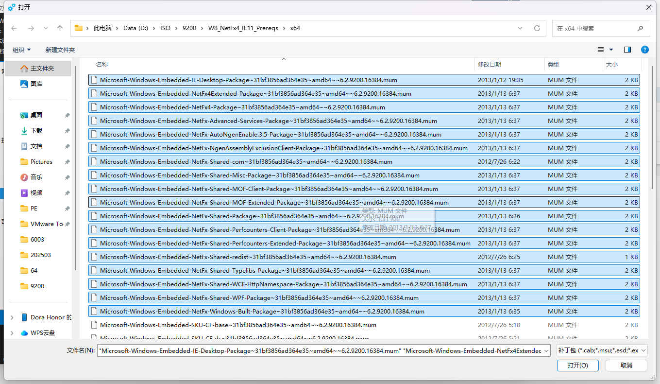This screenshot has width=660, height=384.
Task: Click 此电脑 in the address breadcrumb
Action: pos(102,28)
